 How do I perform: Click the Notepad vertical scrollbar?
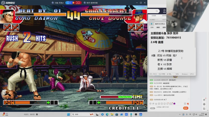tap(195, 40)
